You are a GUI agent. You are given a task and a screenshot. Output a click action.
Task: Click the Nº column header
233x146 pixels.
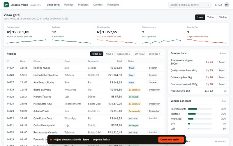pos(8,61)
